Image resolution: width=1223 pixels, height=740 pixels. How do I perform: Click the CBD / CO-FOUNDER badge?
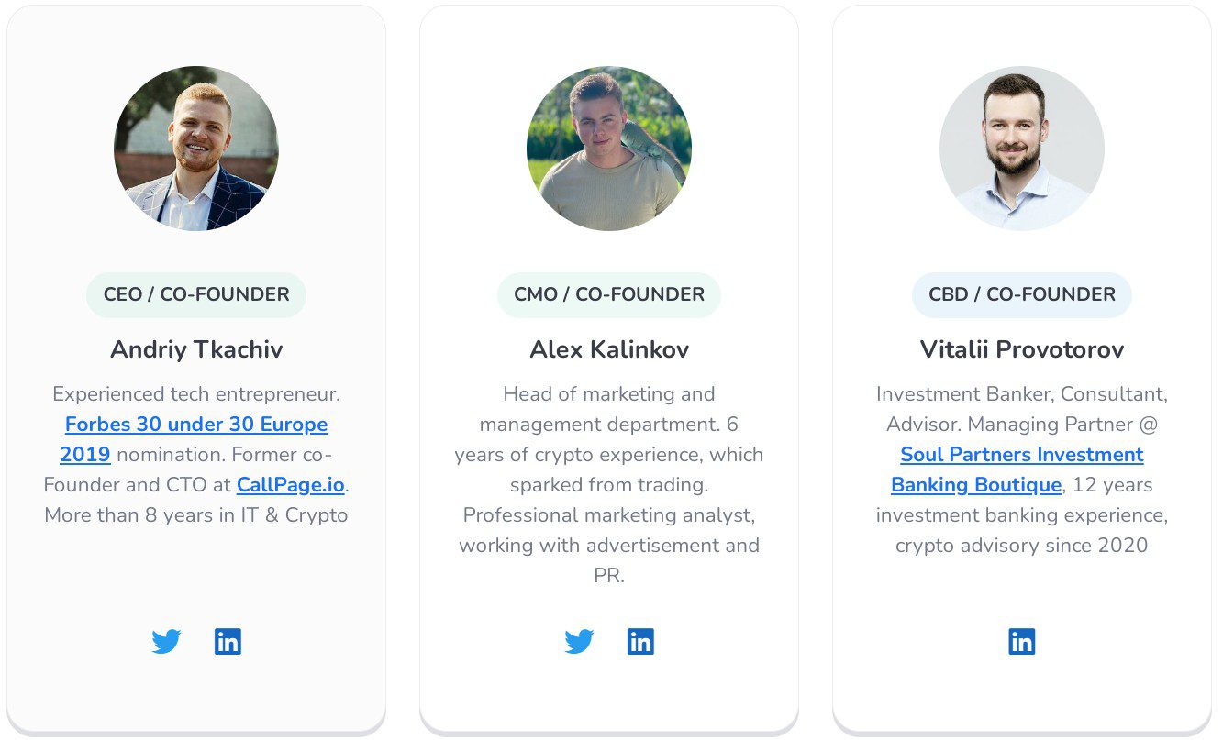(1022, 294)
